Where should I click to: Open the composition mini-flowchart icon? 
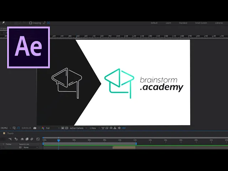pyautogui.click(x=10, y=139)
